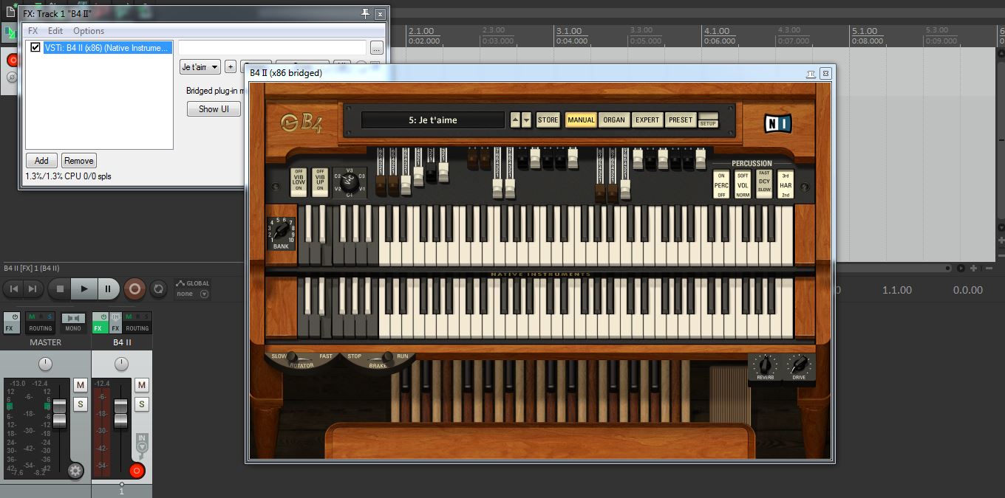Uncheck the VSTi B4 II plugin checkbox
The image size is (1005, 498).
35,47
